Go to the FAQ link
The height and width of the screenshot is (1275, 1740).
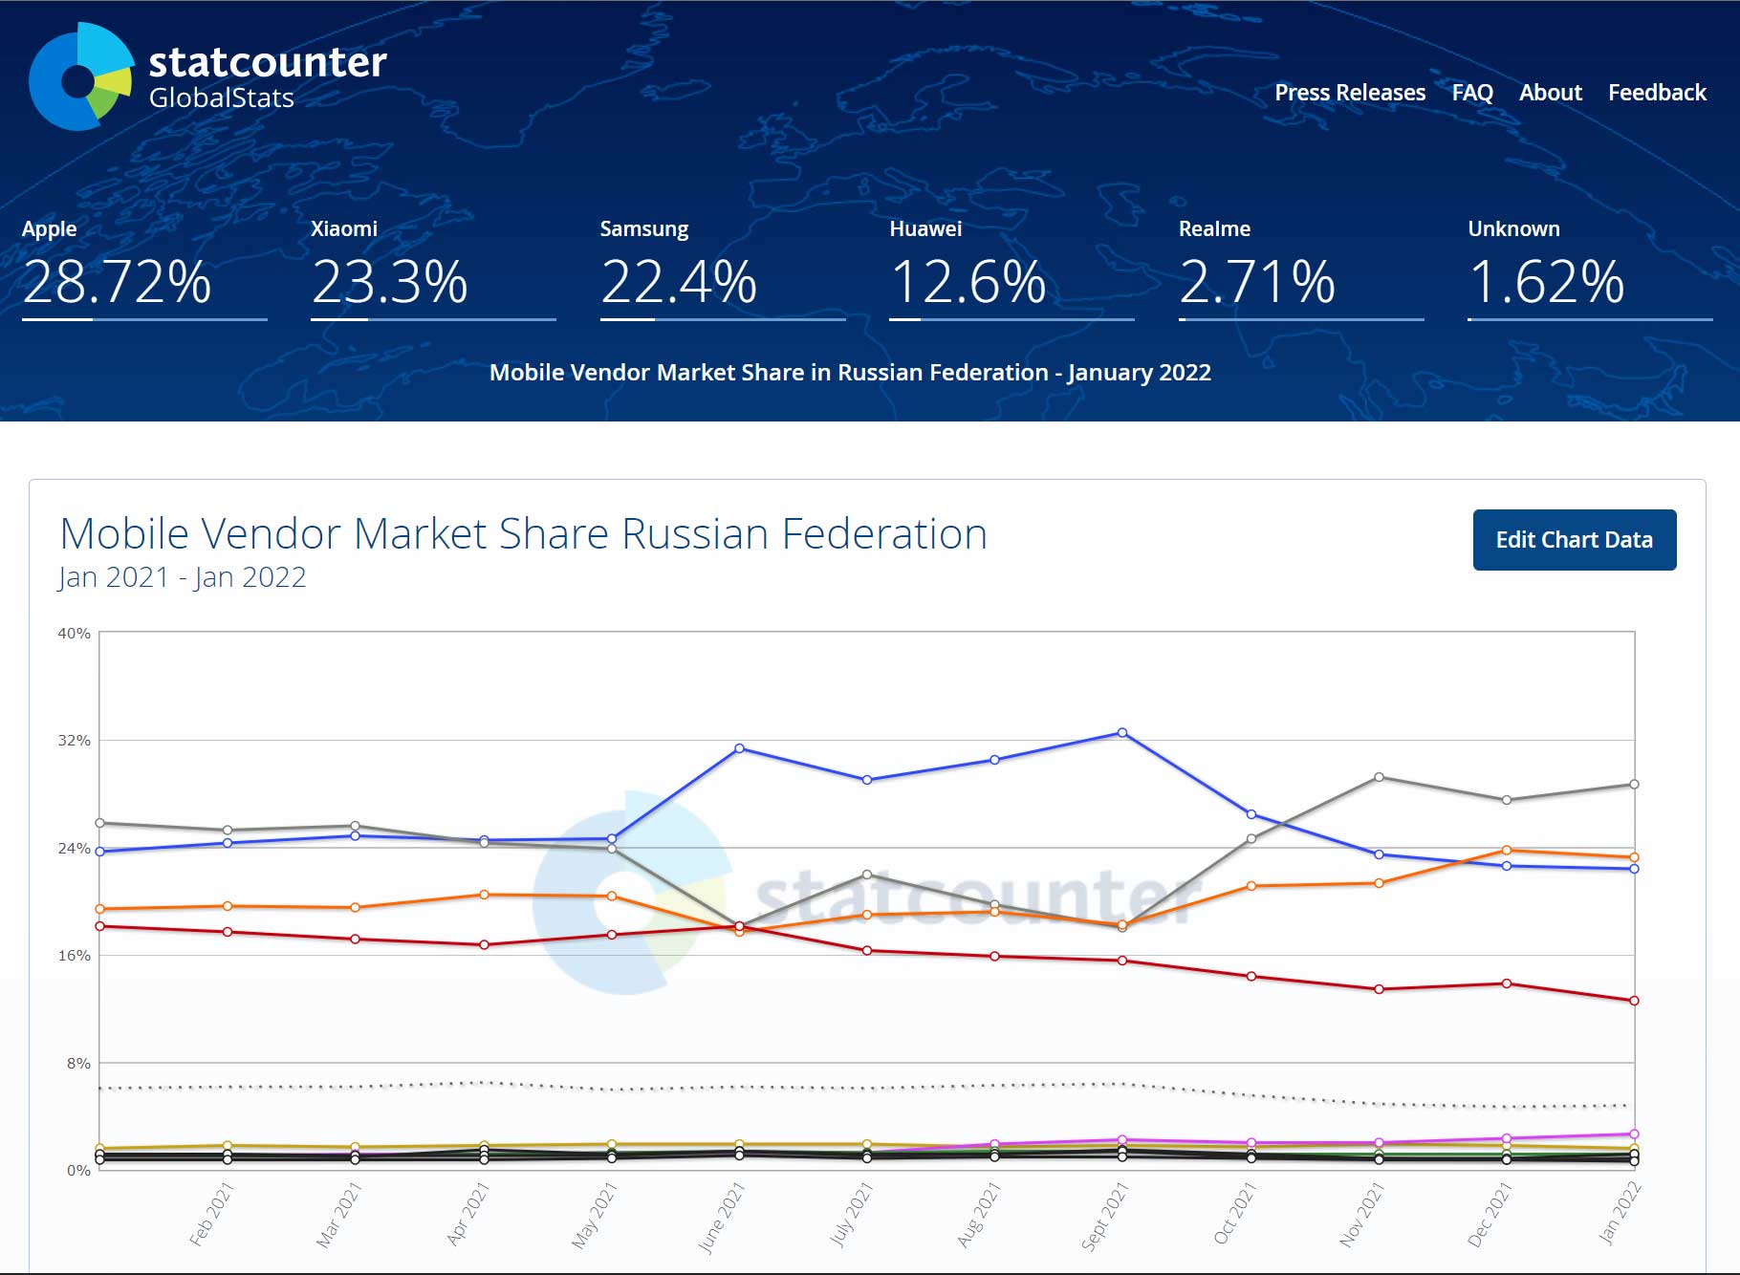pyautogui.click(x=1471, y=93)
